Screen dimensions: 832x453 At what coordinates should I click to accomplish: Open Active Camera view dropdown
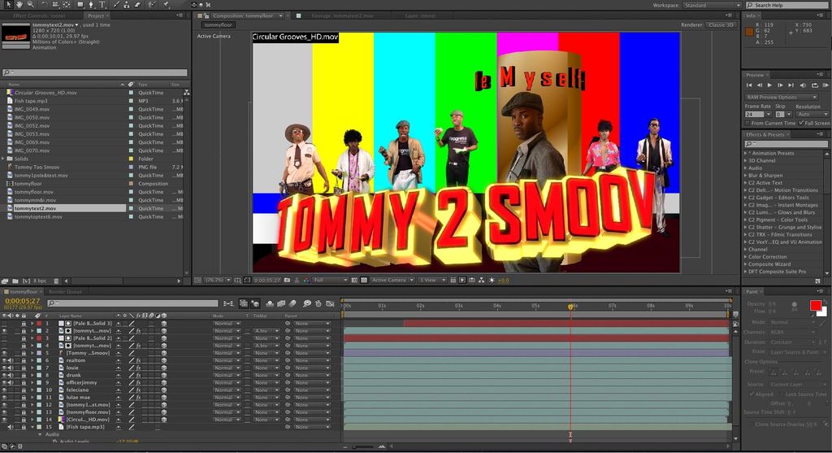click(x=392, y=280)
